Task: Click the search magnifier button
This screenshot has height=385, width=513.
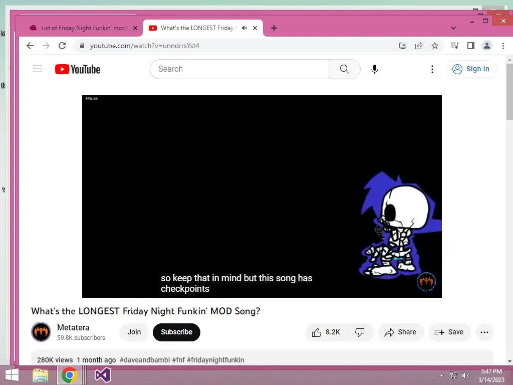Action: 345,69
